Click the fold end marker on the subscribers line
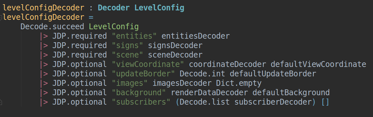This screenshot has height=117, width=373. (x=1, y=102)
